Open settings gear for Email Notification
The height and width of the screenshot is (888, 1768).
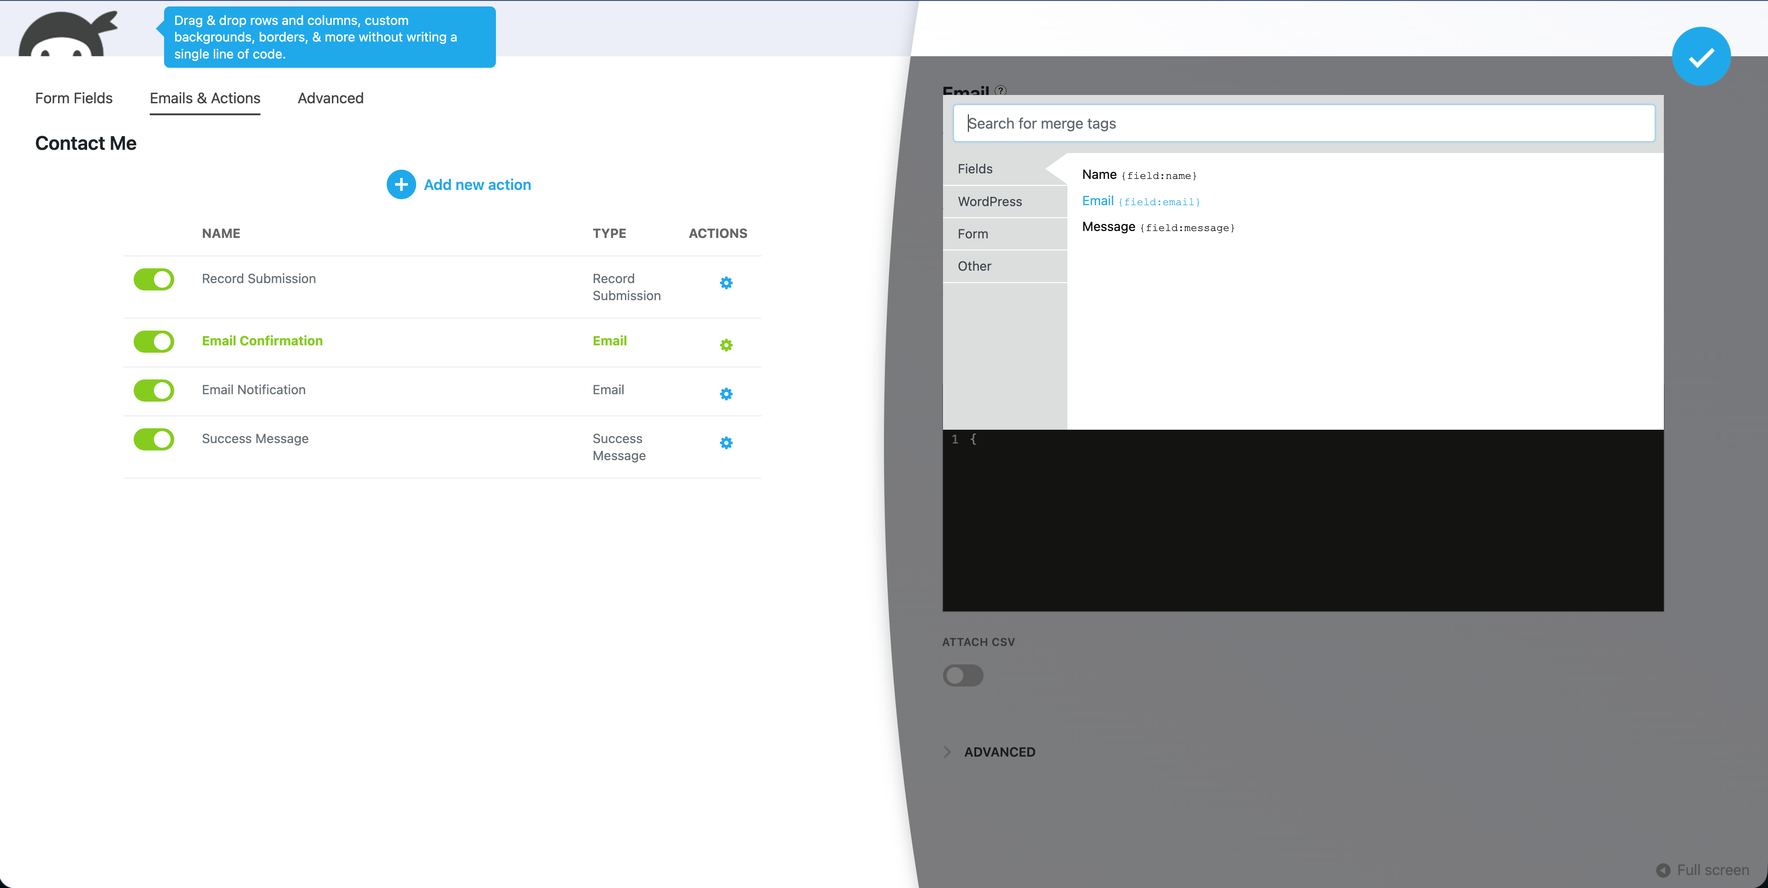coord(725,394)
